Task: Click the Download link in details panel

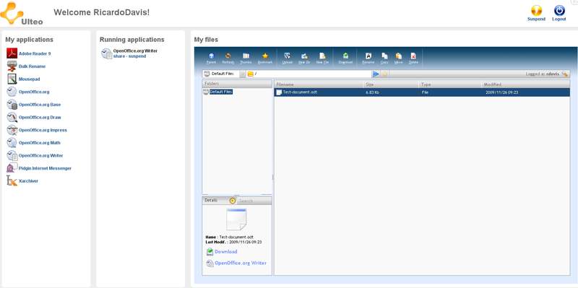Action: coord(225,251)
